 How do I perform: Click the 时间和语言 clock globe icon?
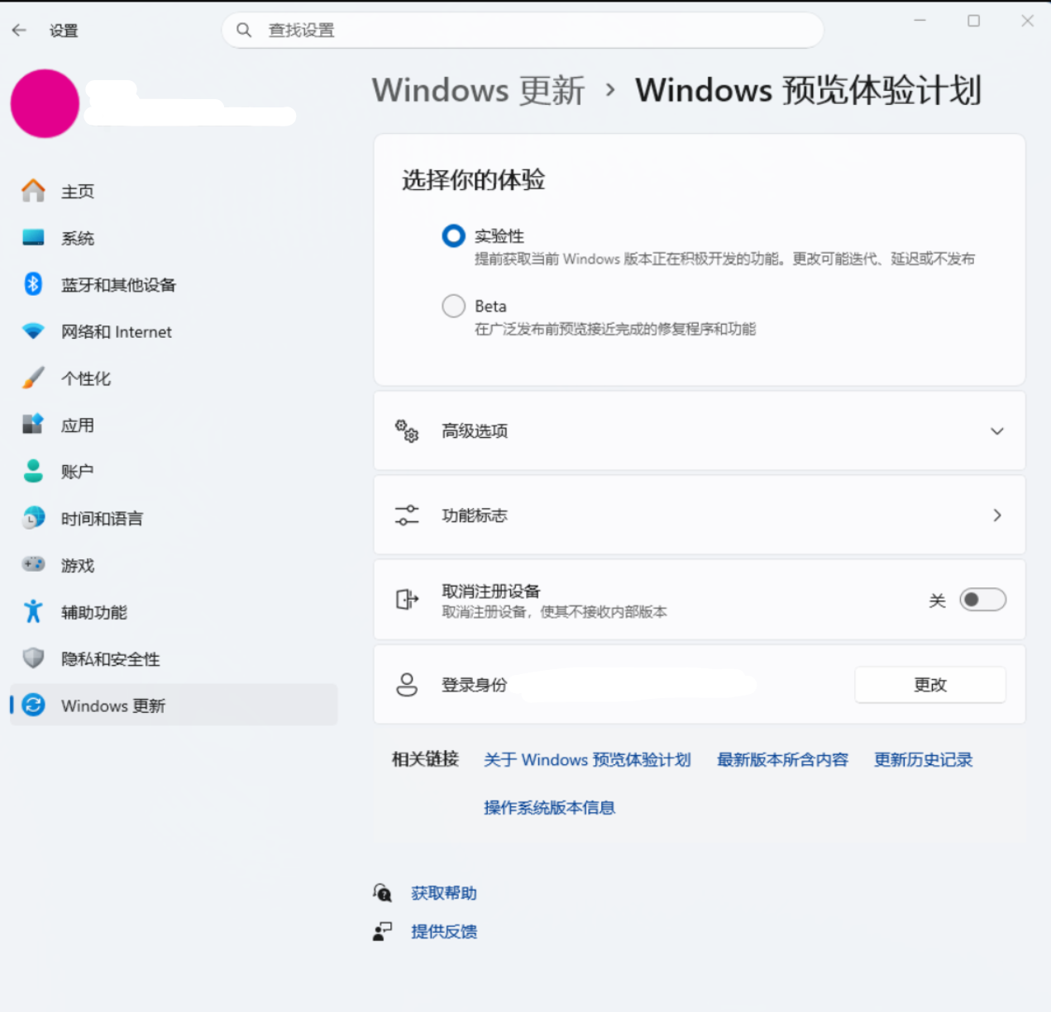(x=33, y=518)
